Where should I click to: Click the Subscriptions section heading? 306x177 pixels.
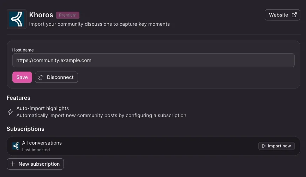tap(25, 129)
